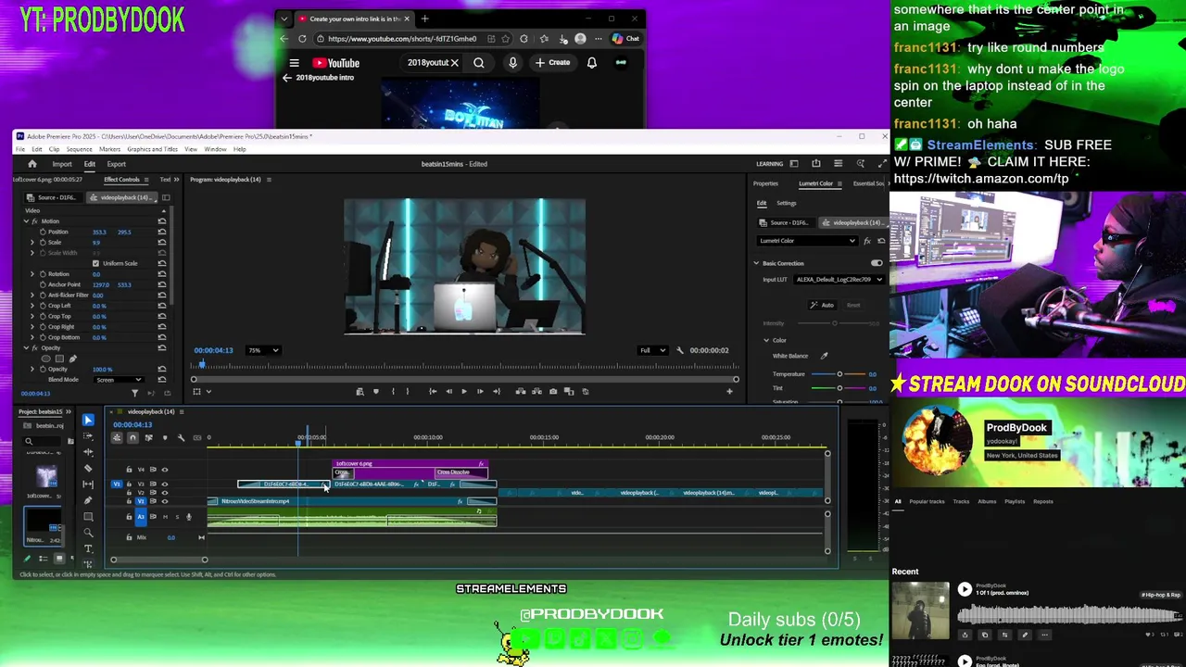Select the Track Select Forward tool
1186x667 pixels.
[x=88, y=435]
